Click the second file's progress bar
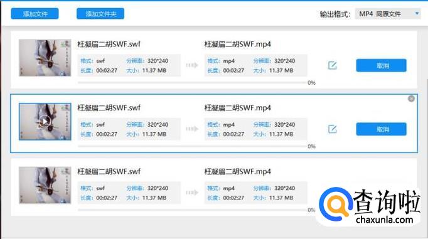Image resolution: width=428 pixels, height=239 pixels. pyautogui.click(x=192, y=146)
